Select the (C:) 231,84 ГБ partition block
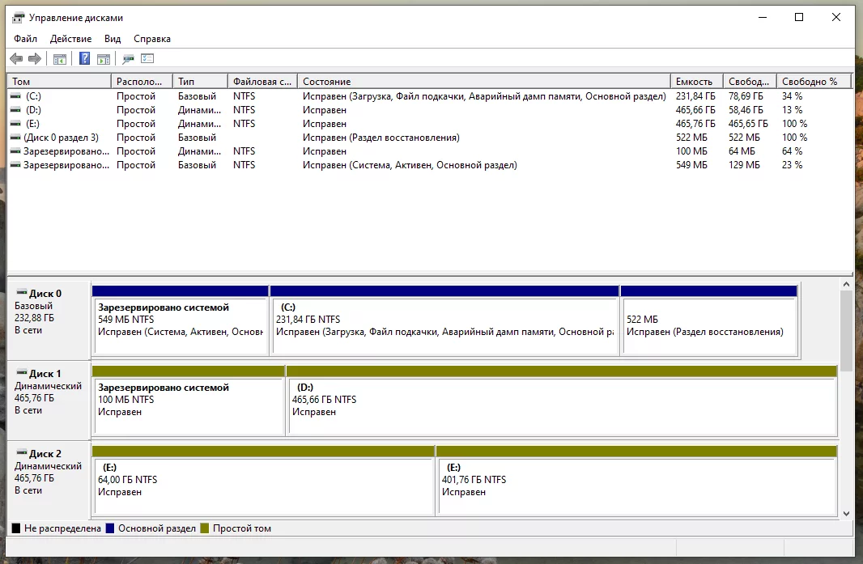 pos(444,324)
